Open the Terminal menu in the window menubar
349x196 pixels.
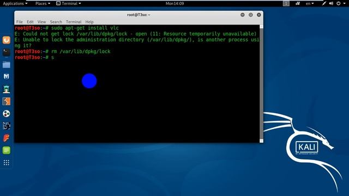74,22
